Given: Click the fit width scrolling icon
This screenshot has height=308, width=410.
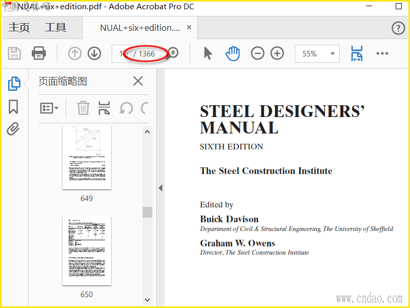Looking at the screenshot, I should (357, 53).
